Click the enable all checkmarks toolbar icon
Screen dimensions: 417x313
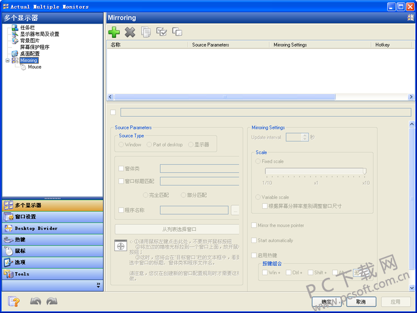click(x=161, y=32)
